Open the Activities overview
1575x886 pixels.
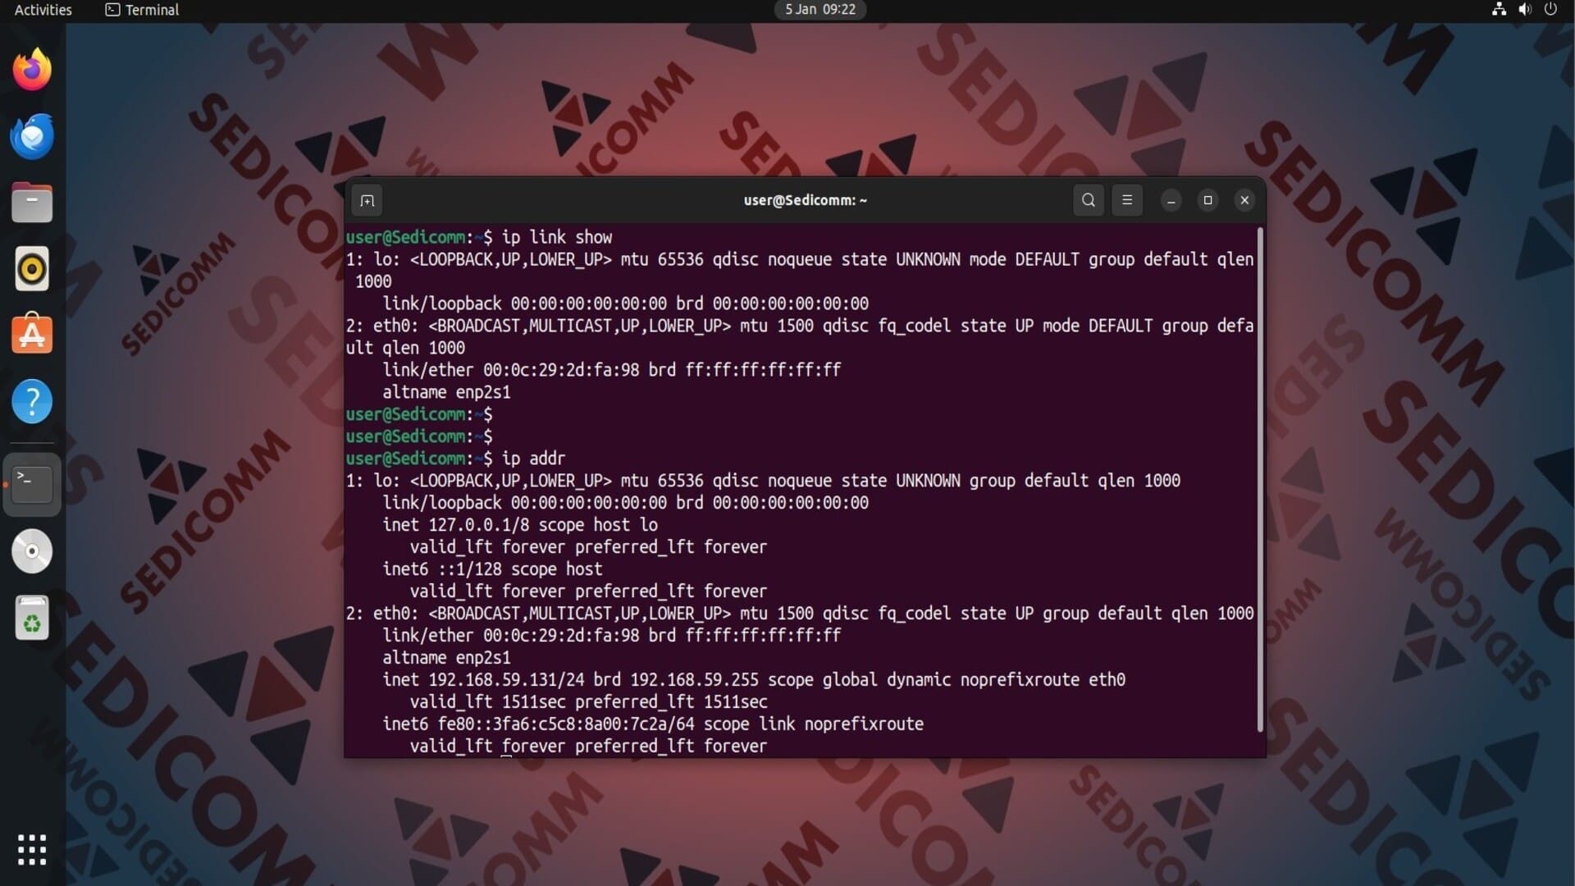43,10
